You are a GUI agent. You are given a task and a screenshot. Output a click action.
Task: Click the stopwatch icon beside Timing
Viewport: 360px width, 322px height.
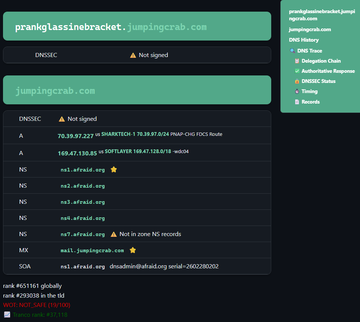click(x=297, y=91)
